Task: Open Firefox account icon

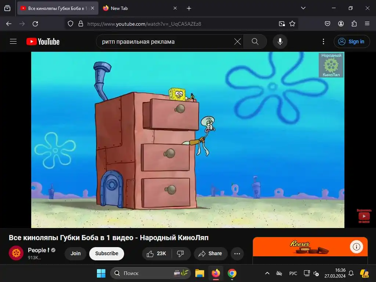Action: (x=341, y=24)
